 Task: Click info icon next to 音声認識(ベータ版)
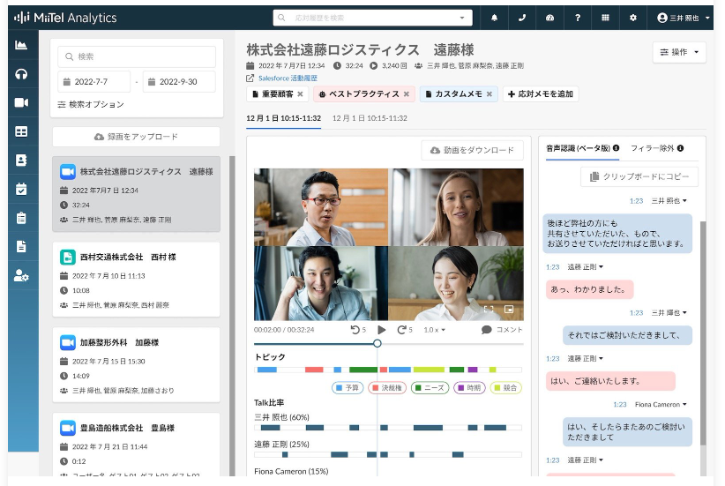(616, 148)
